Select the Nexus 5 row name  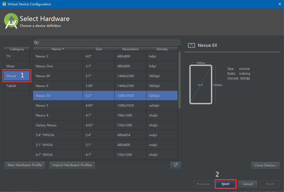[42, 106]
